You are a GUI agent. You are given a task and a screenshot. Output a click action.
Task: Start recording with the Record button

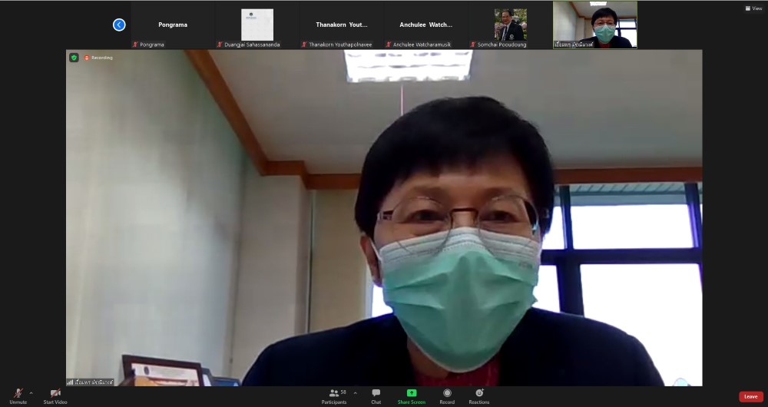pyautogui.click(x=447, y=395)
